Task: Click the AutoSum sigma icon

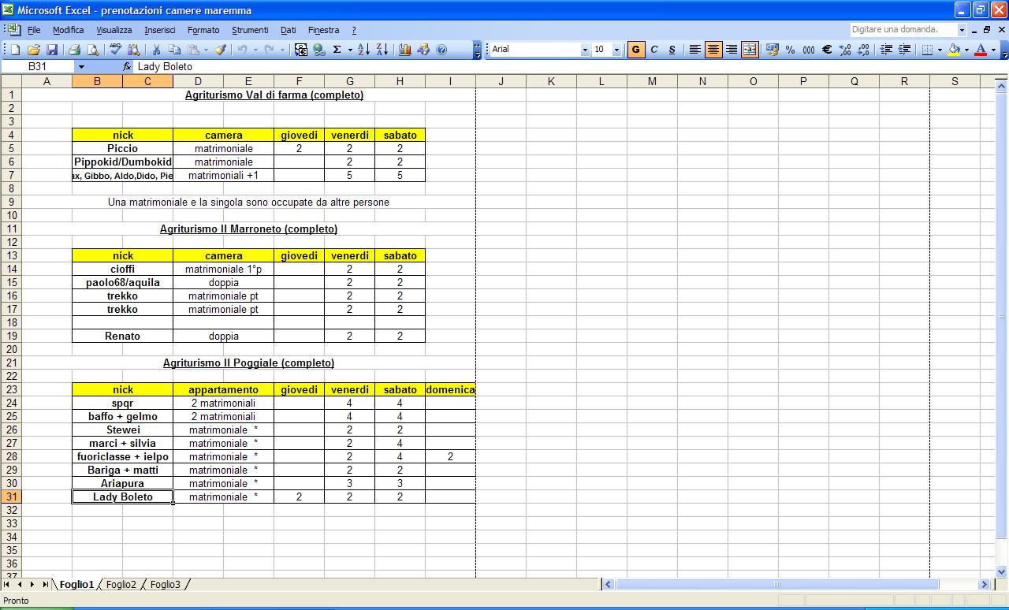Action: pos(337,50)
